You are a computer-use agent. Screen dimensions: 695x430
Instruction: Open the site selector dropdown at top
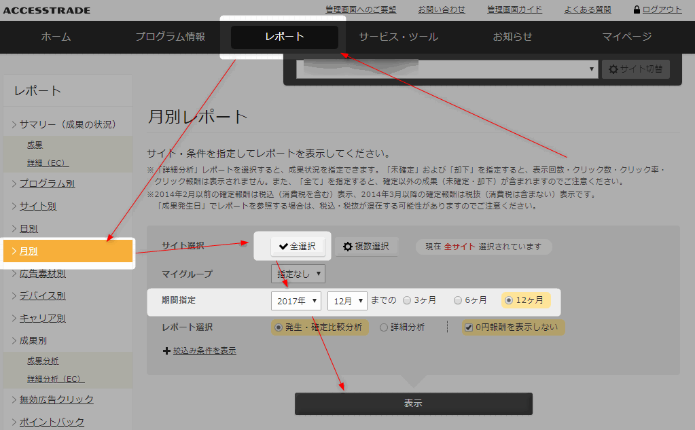(447, 69)
